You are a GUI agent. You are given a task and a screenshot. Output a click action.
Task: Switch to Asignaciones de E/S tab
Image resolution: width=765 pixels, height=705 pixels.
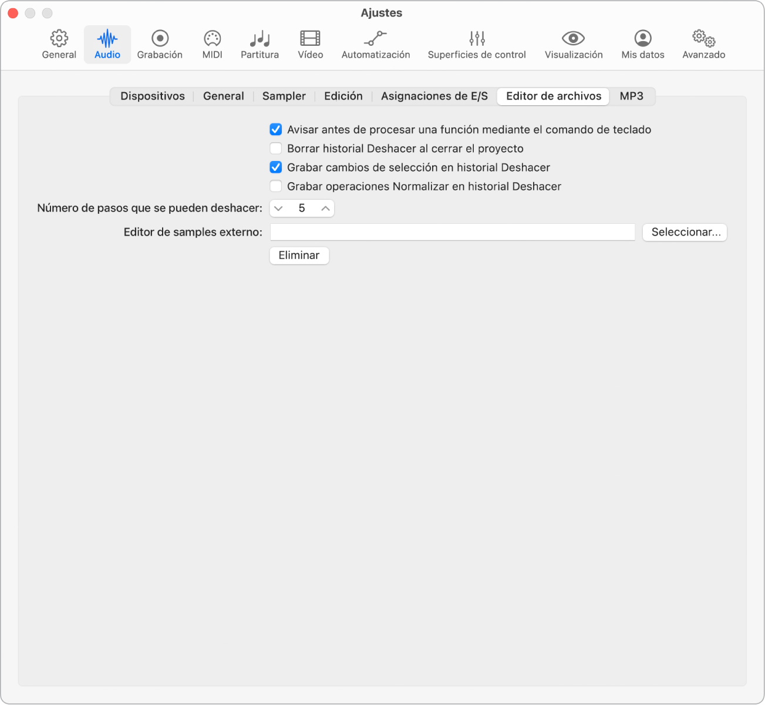tap(434, 96)
